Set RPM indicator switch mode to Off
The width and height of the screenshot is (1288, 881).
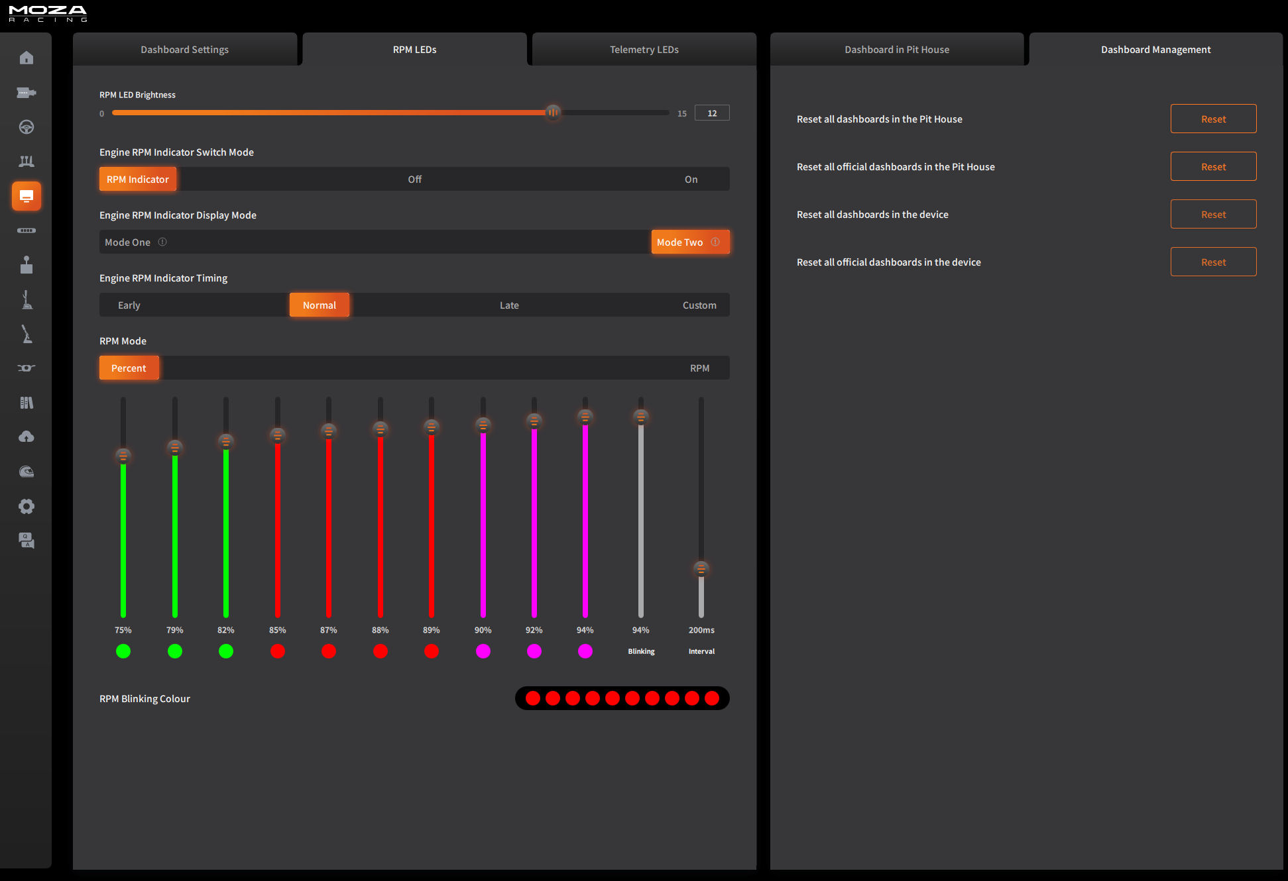[x=414, y=180]
